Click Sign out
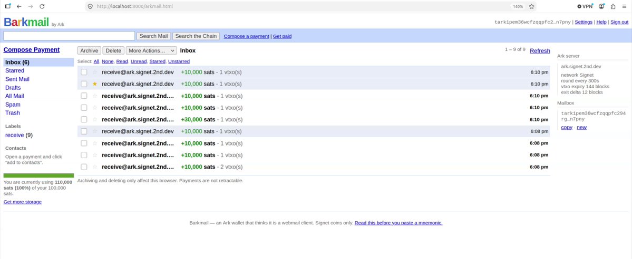 point(619,22)
